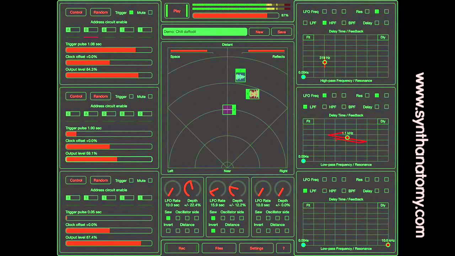
Task: Click the Output level 84.3% slider
Action: coord(109,75)
